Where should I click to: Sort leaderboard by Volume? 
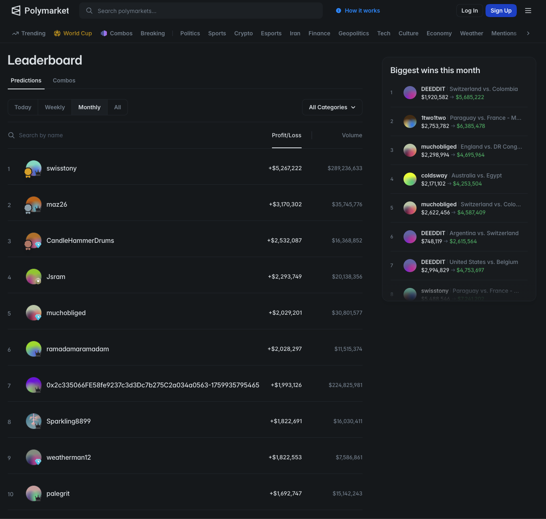352,135
